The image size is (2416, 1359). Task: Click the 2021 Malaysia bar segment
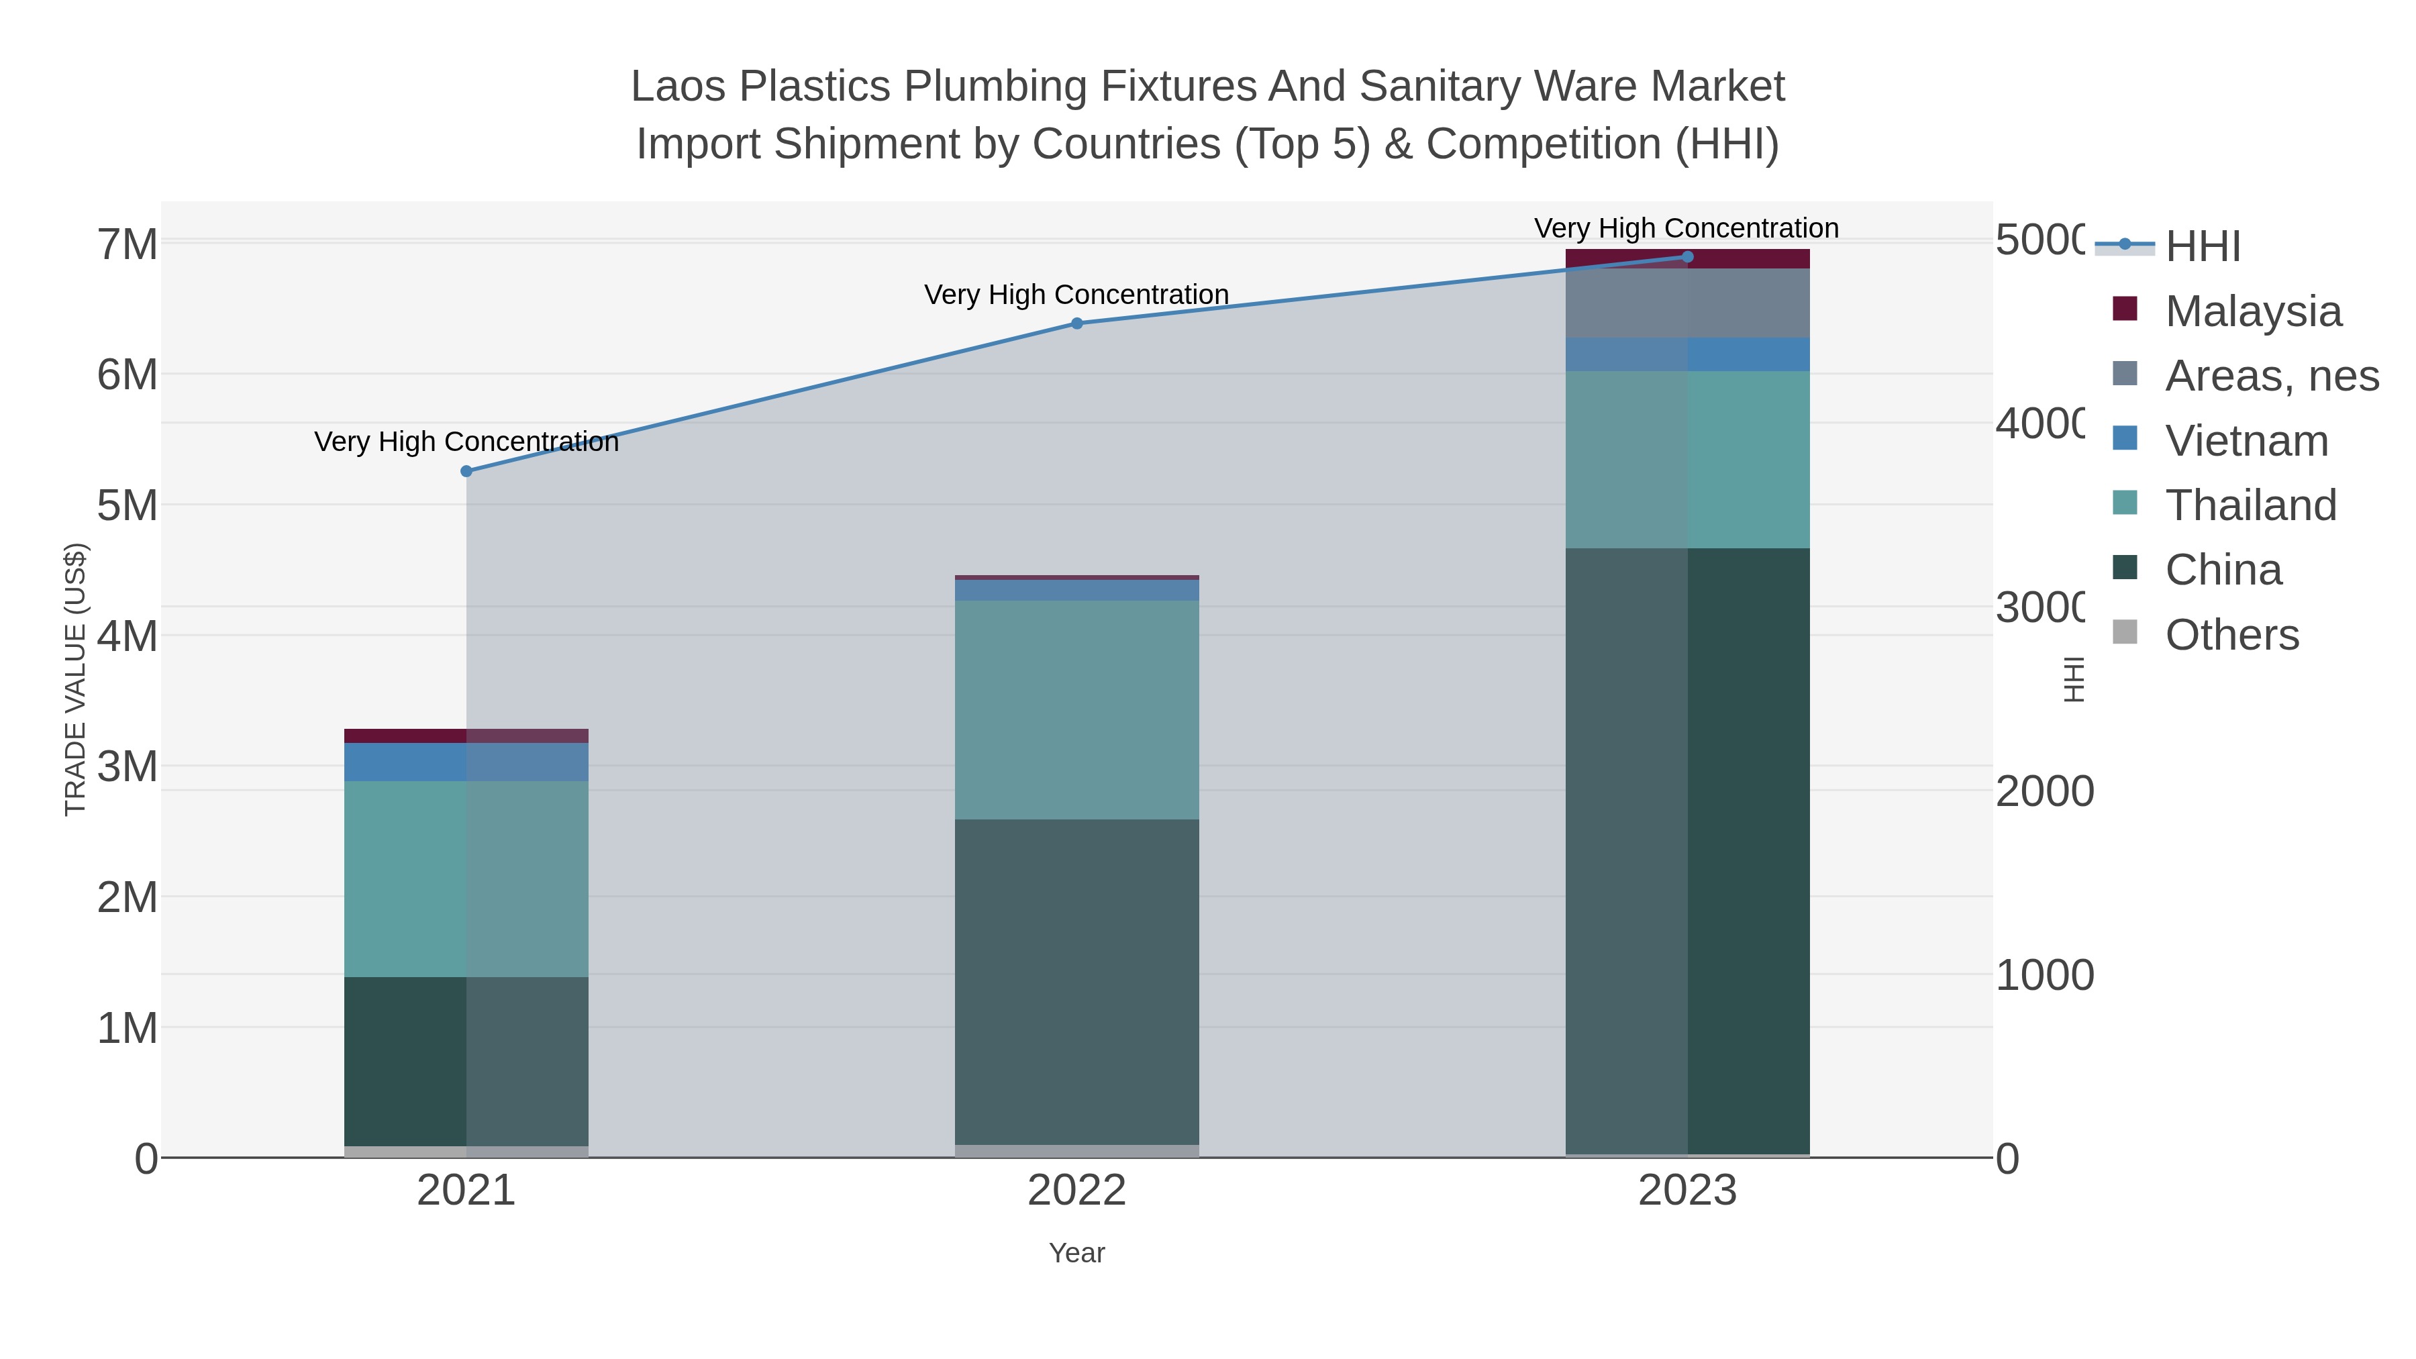(x=466, y=736)
